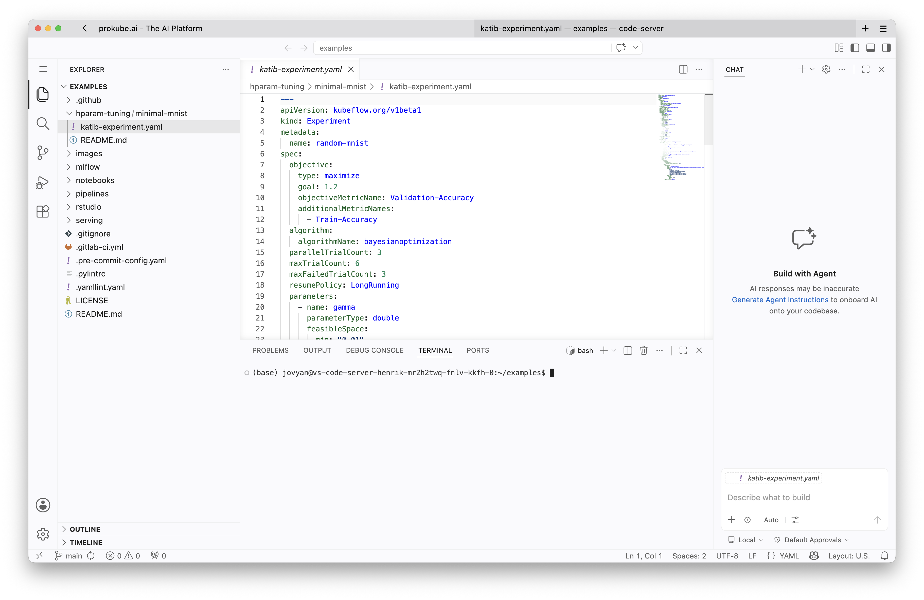Toggle the primary side bar
The height and width of the screenshot is (600, 924).
855,48
